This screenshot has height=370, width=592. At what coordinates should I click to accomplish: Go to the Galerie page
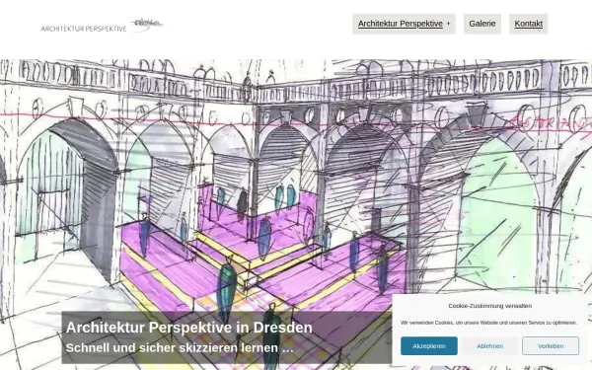[x=482, y=24]
